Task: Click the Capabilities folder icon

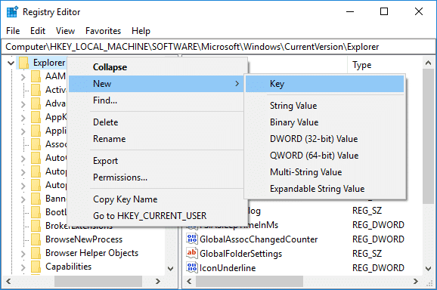Action: coord(36,267)
